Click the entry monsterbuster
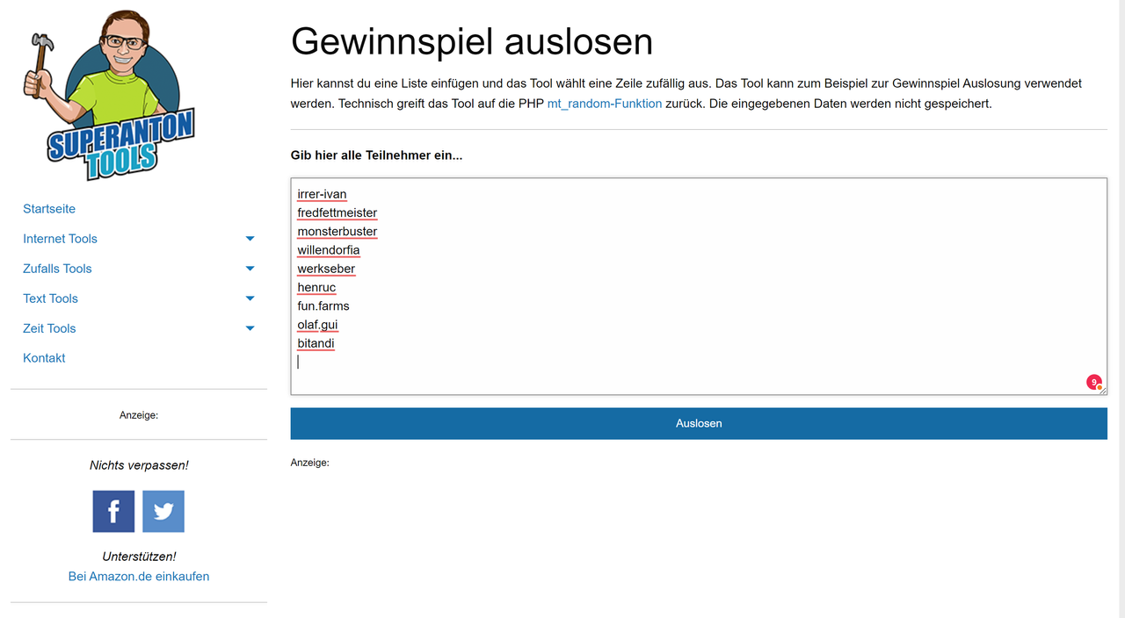The image size is (1125, 618). 337,232
